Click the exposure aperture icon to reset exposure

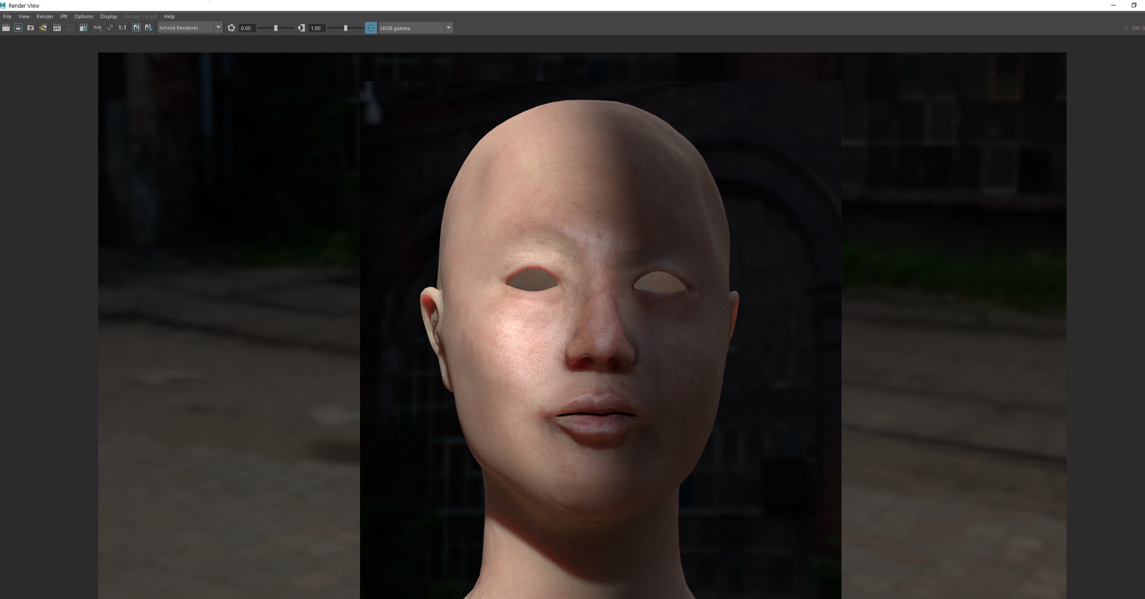(231, 28)
